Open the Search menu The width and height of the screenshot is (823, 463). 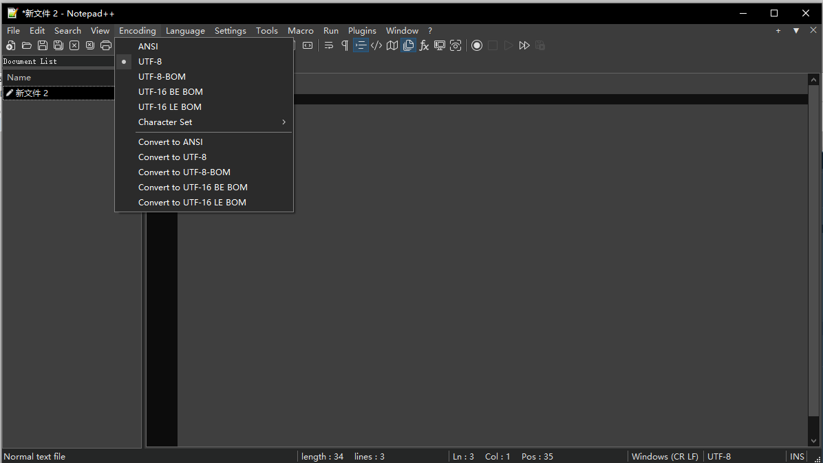pos(67,30)
